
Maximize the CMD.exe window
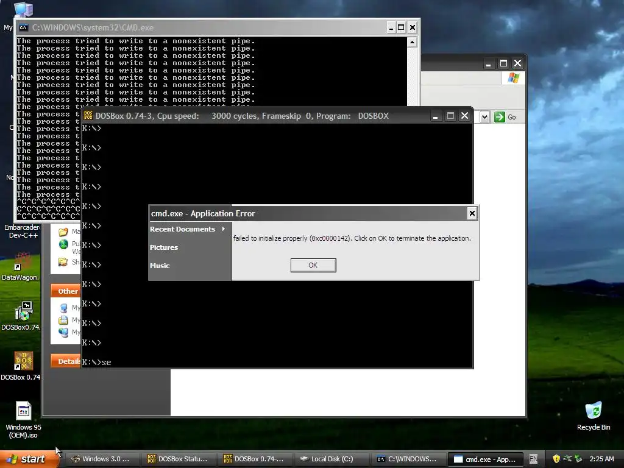click(x=401, y=27)
